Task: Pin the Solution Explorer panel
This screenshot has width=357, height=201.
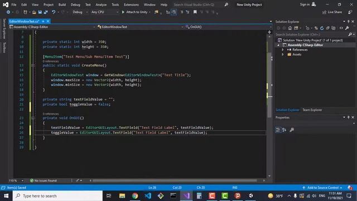Action: (x=348, y=21)
